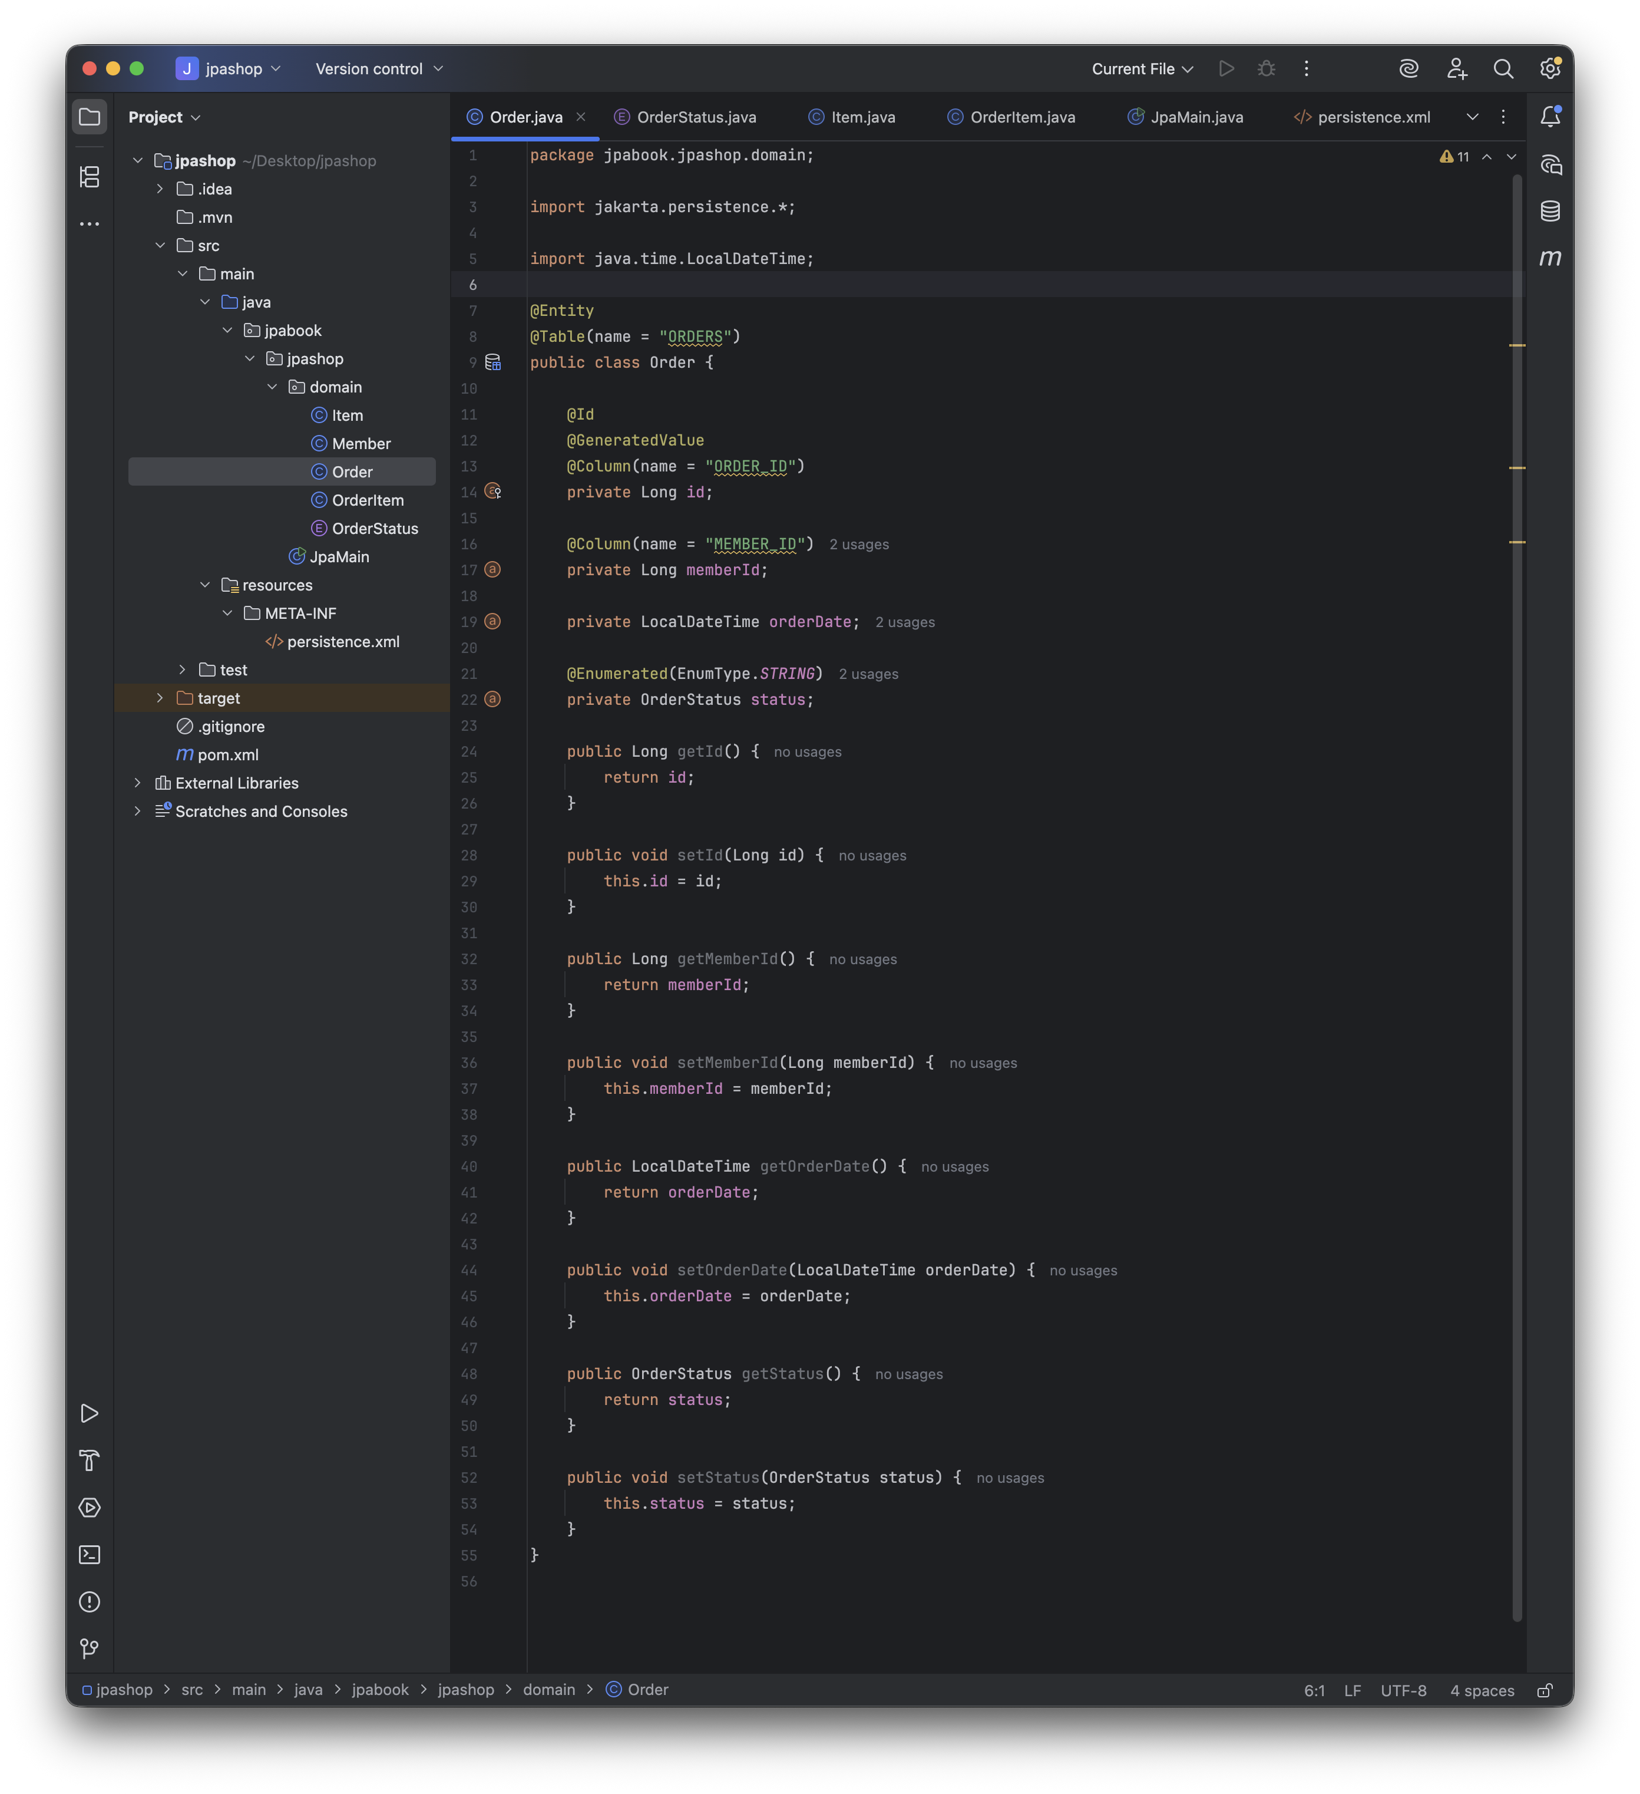Viewport: 1640px width, 1794px height.
Task: Expand the target folder
Action: coord(160,698)
